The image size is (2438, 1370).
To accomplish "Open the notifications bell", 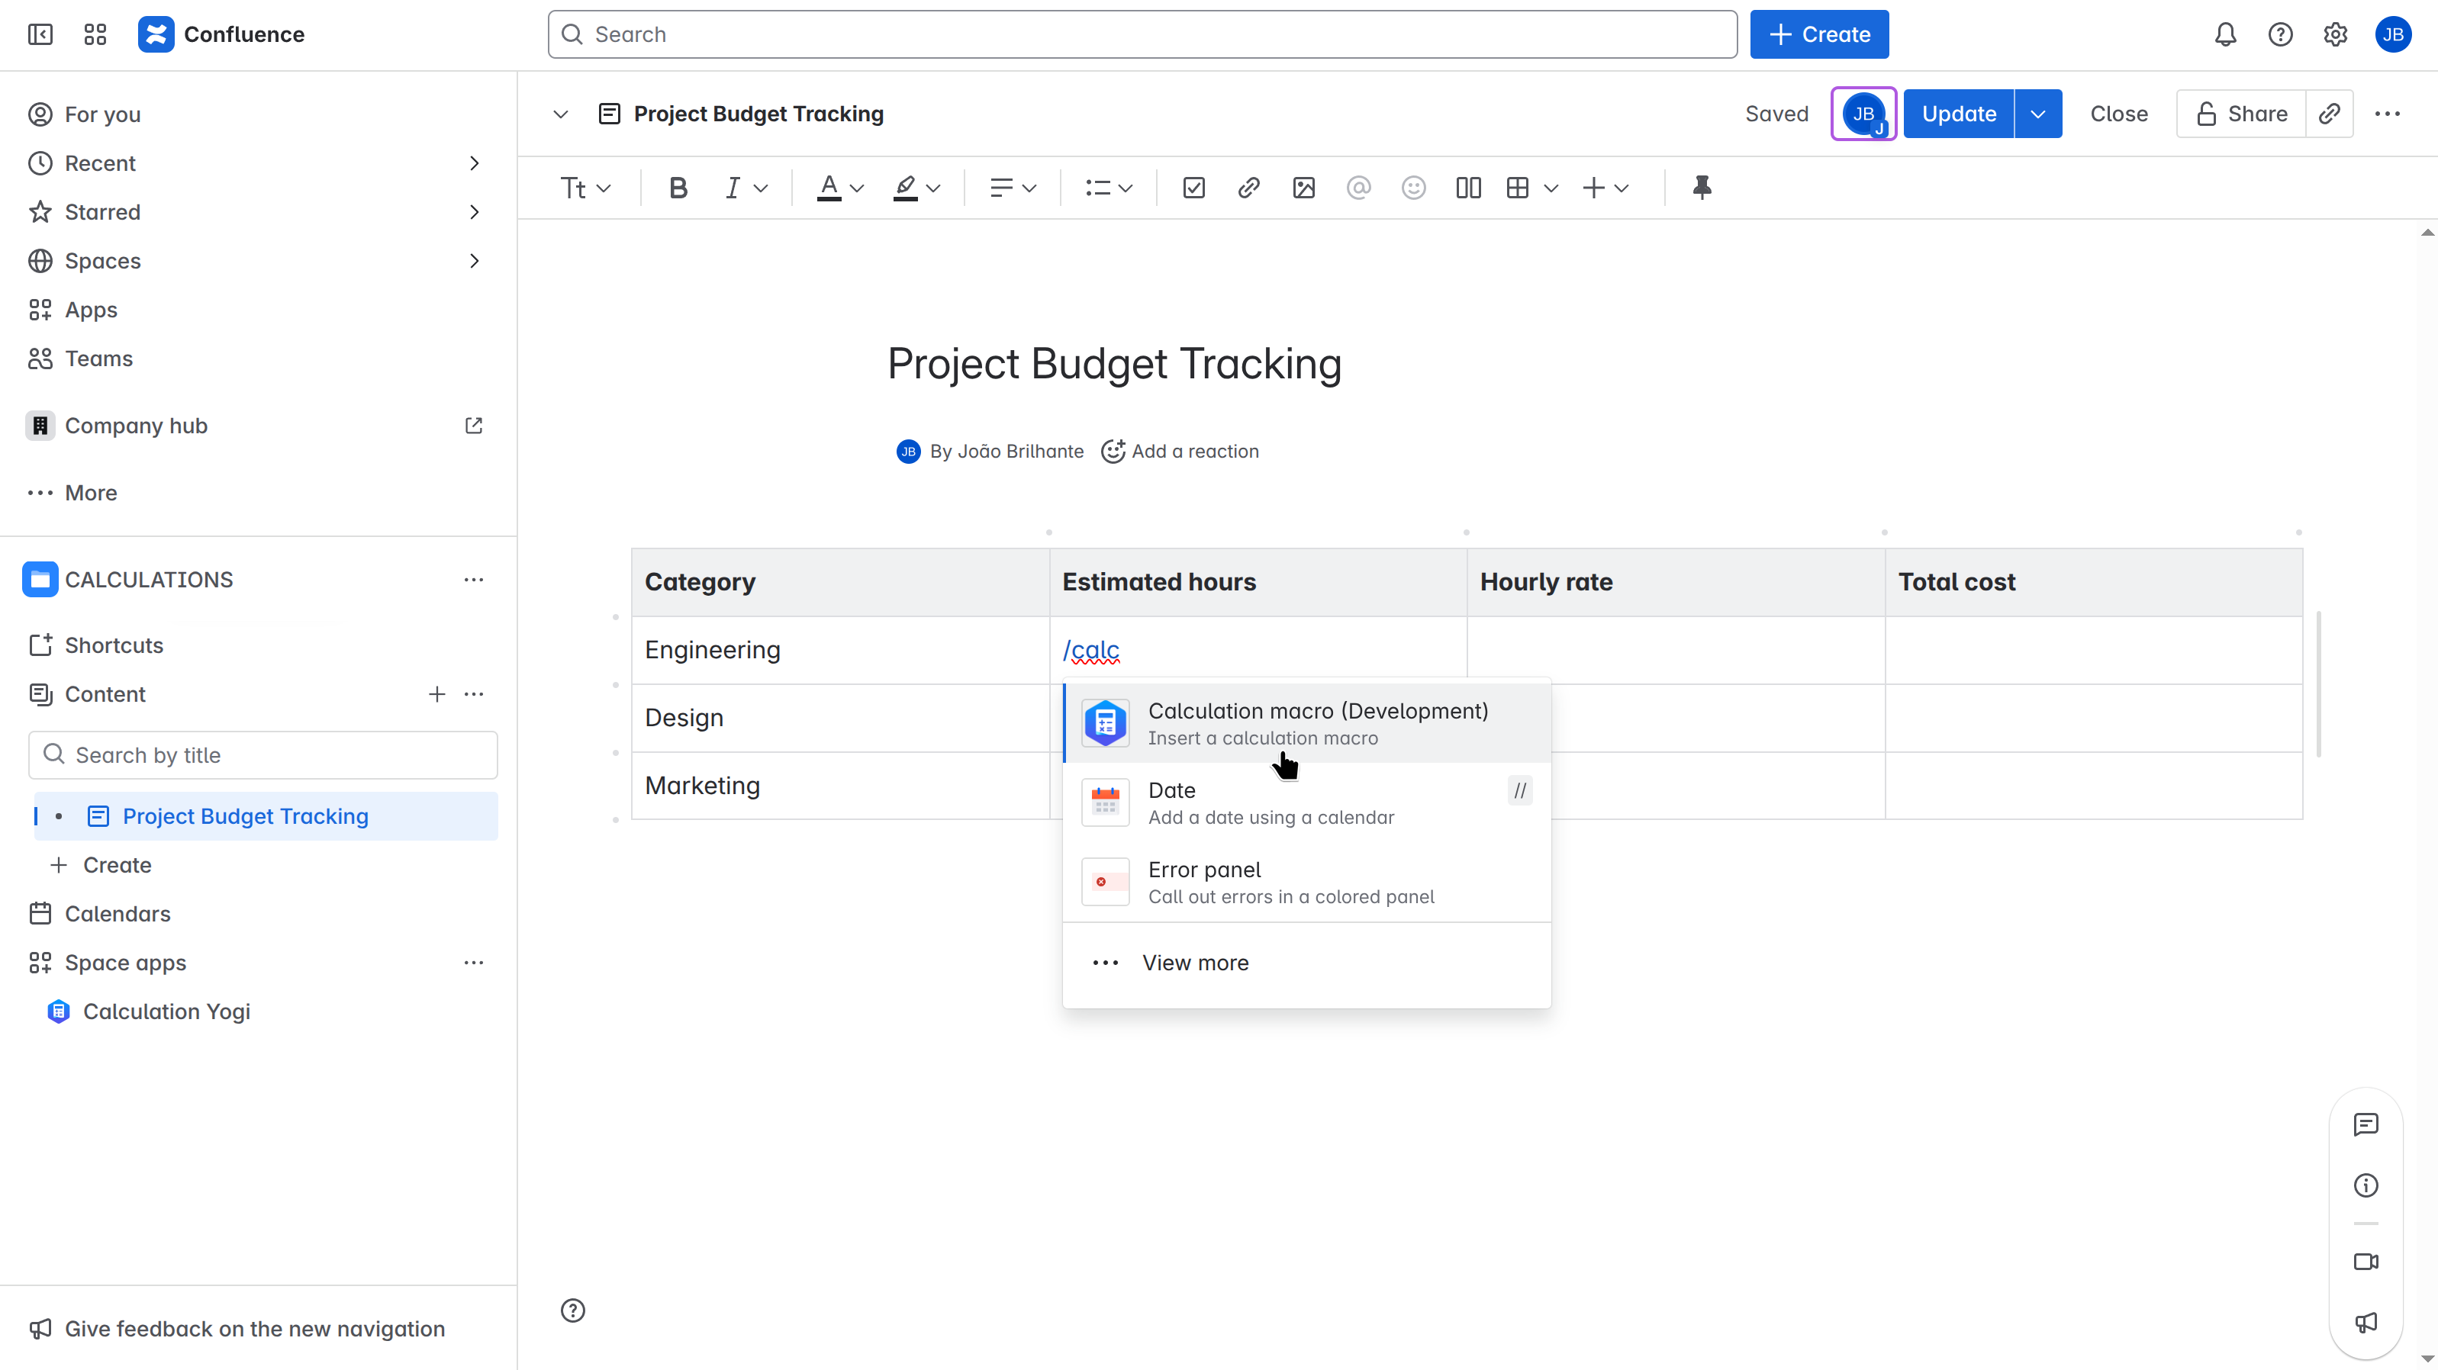I will 2225,35.
